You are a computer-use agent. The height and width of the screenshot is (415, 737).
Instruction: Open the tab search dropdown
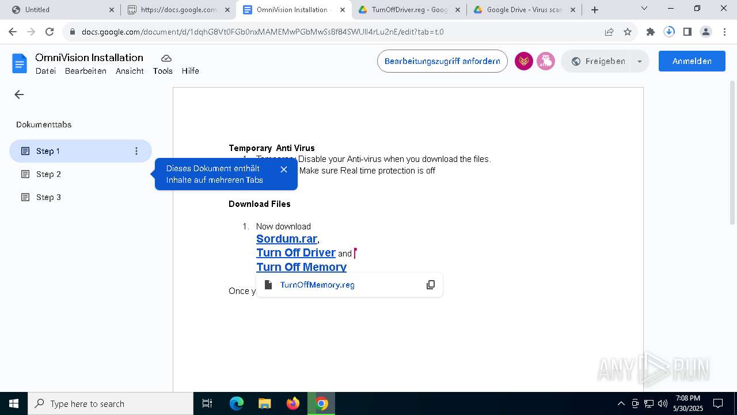(644, 9)
